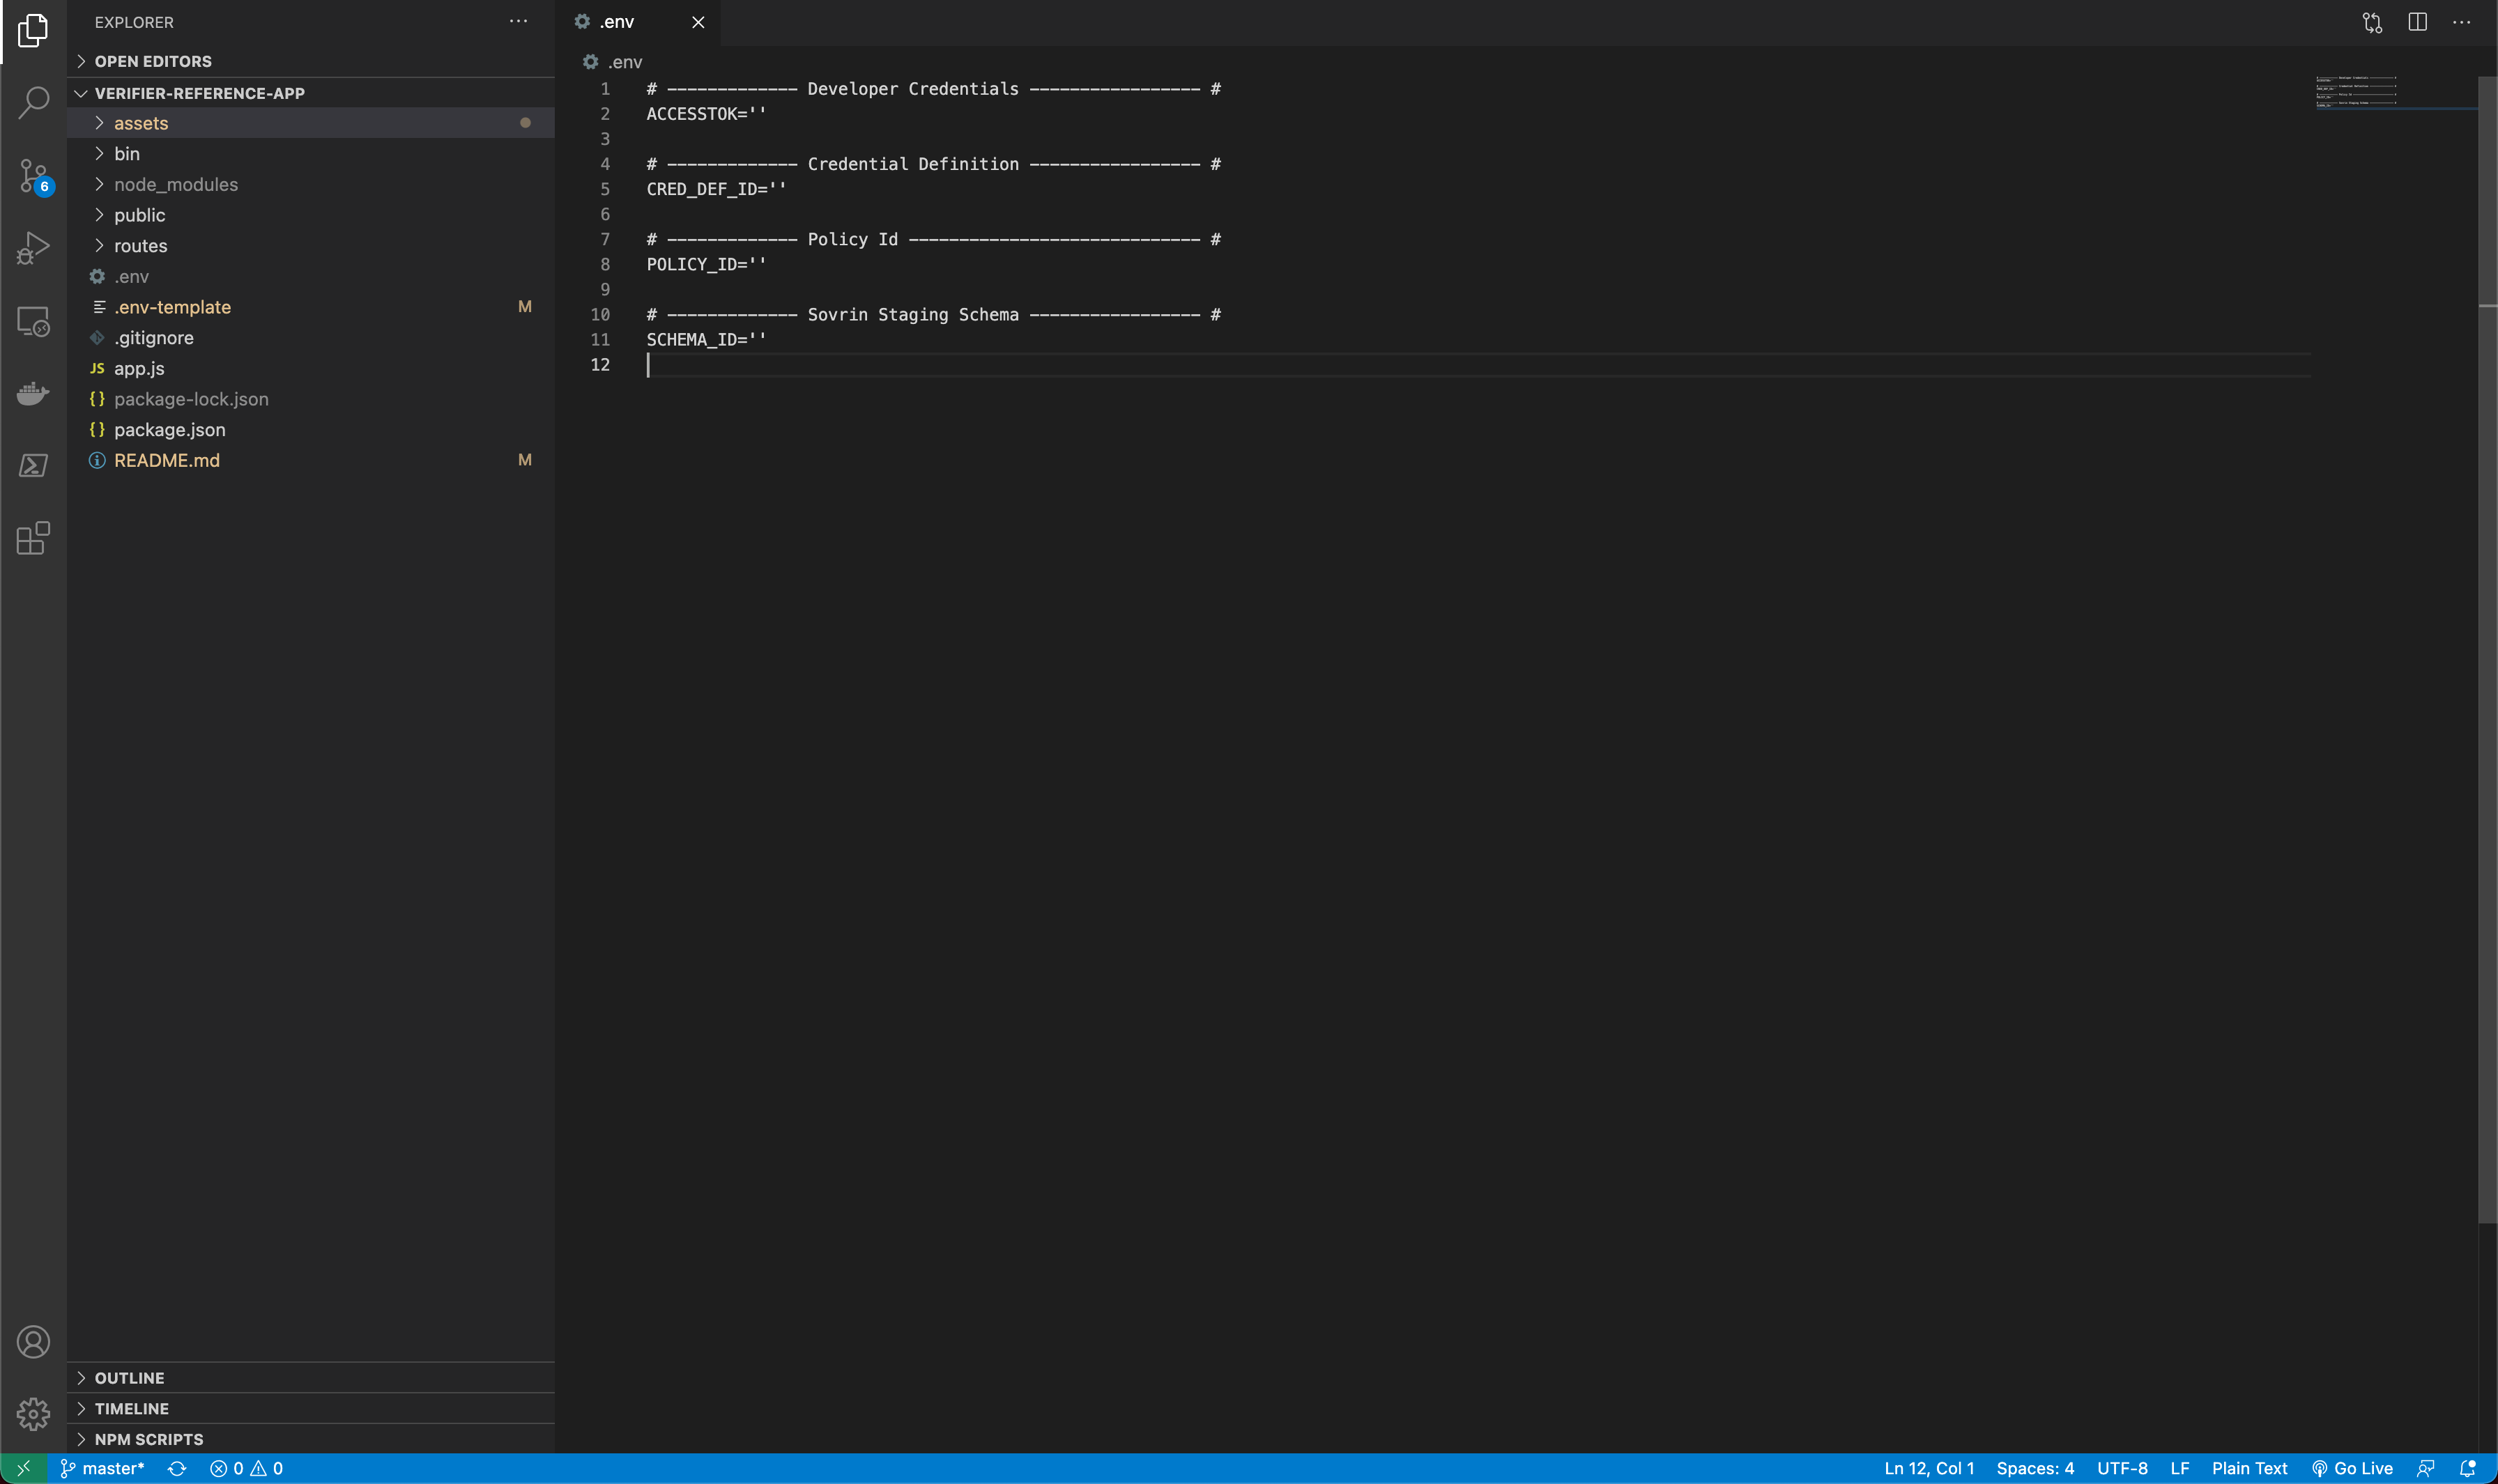Open the Extensions view
2498x1484 pixels.
(x=33, y=538)
